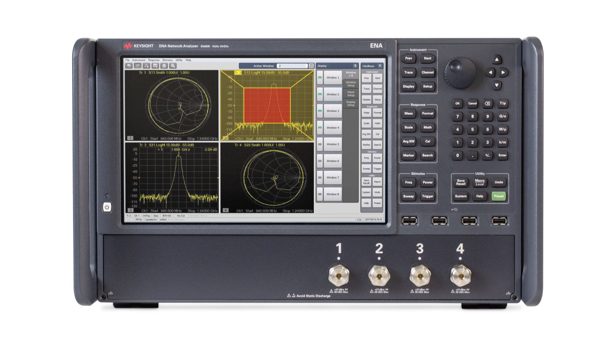The width and height of the screenshot is (610, 351).
Task: Tap on-screen Hardkeys Meas button
Action: pyautogui.click(x=366, y=113)
